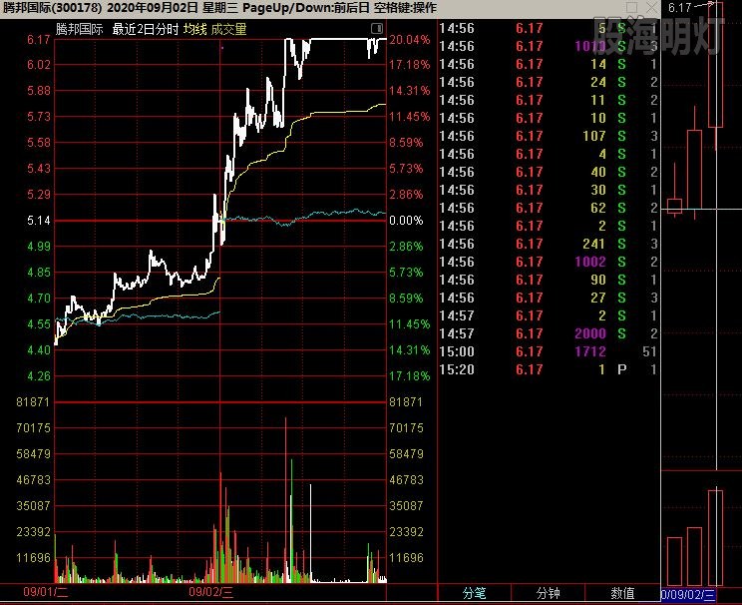Select the 09/01/二 date marker
742x605 pixels.
46,592
